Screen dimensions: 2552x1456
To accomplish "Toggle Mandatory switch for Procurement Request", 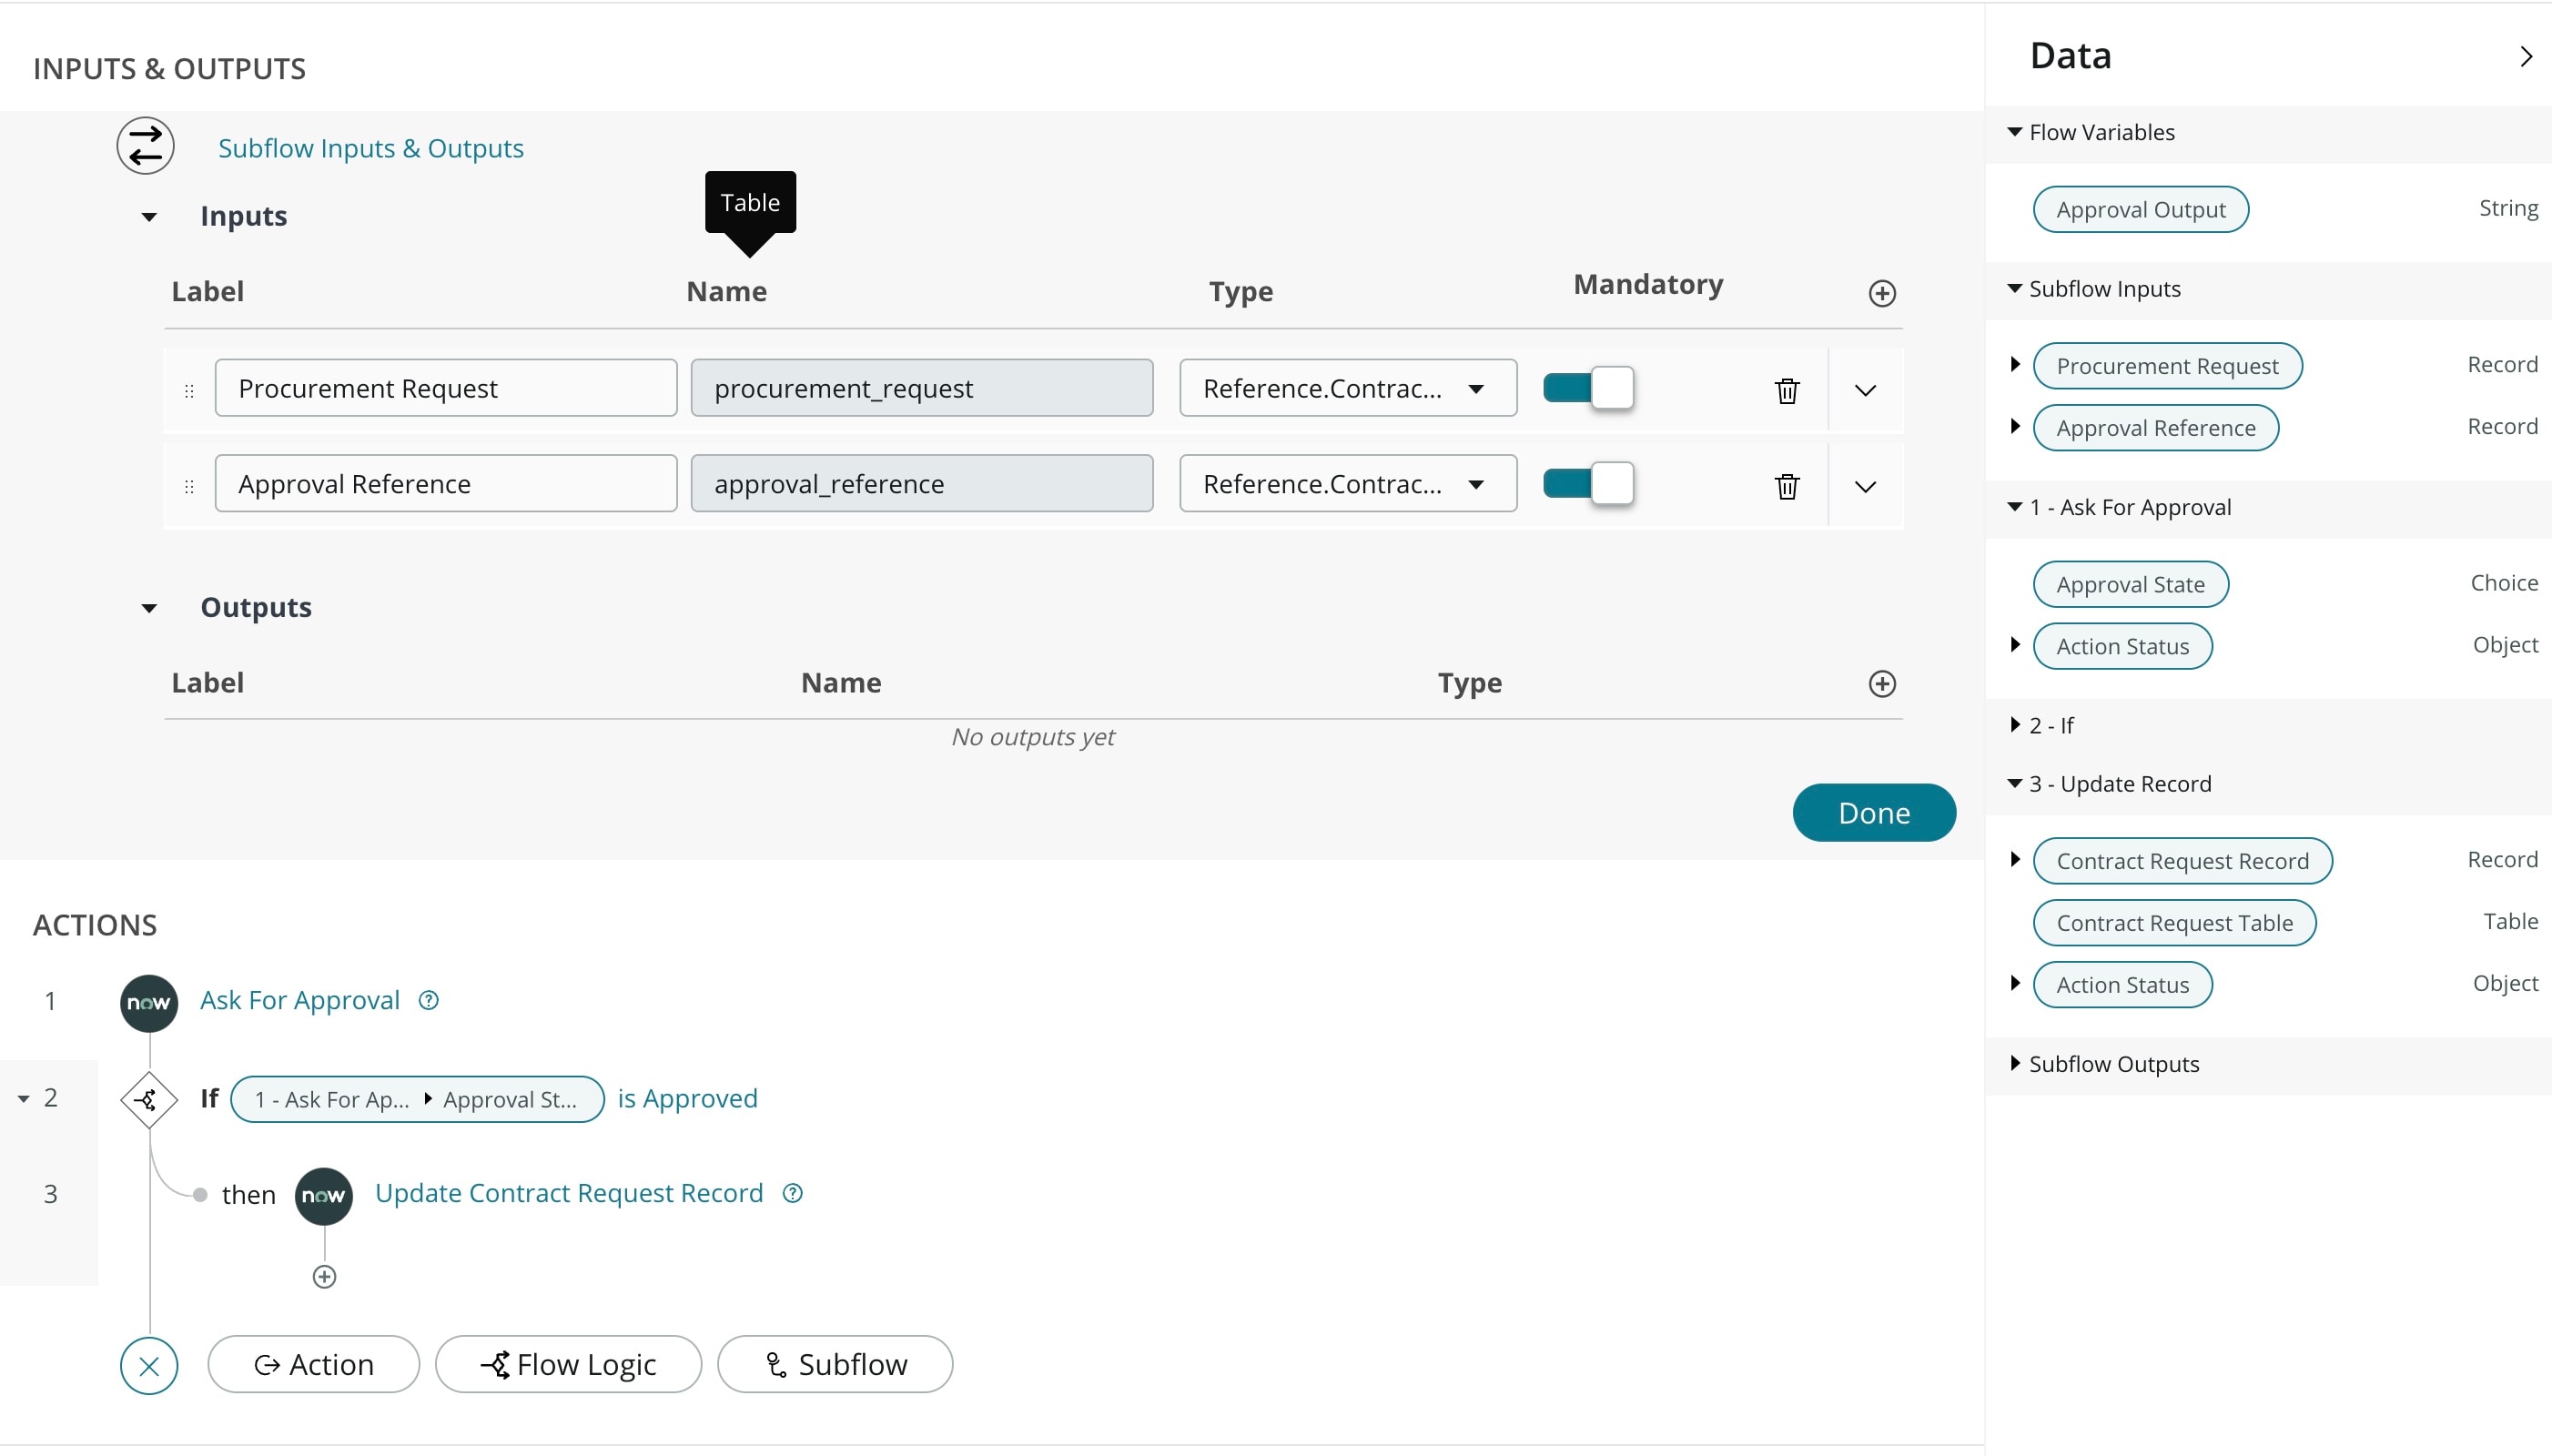I will (x=1588, y=388).
